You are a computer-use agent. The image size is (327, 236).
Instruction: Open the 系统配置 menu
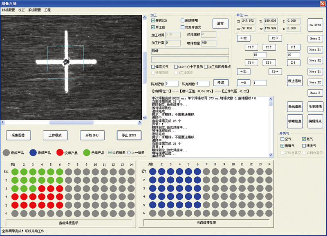(34, 9)
